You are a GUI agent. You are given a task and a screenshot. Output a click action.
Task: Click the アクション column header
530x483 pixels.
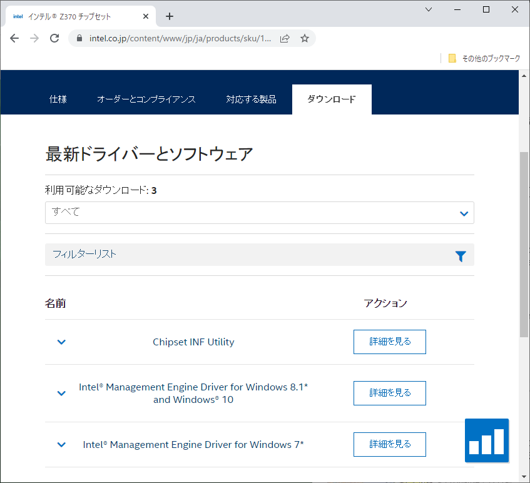click(385, 303)
